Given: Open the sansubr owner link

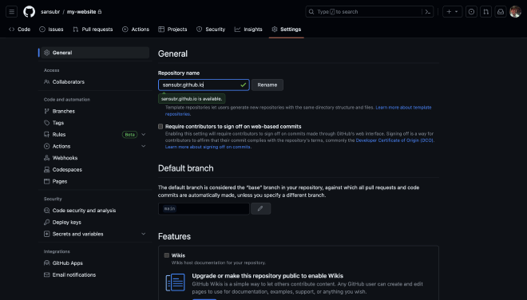Looking at the screenshot, I should point(50,12).
